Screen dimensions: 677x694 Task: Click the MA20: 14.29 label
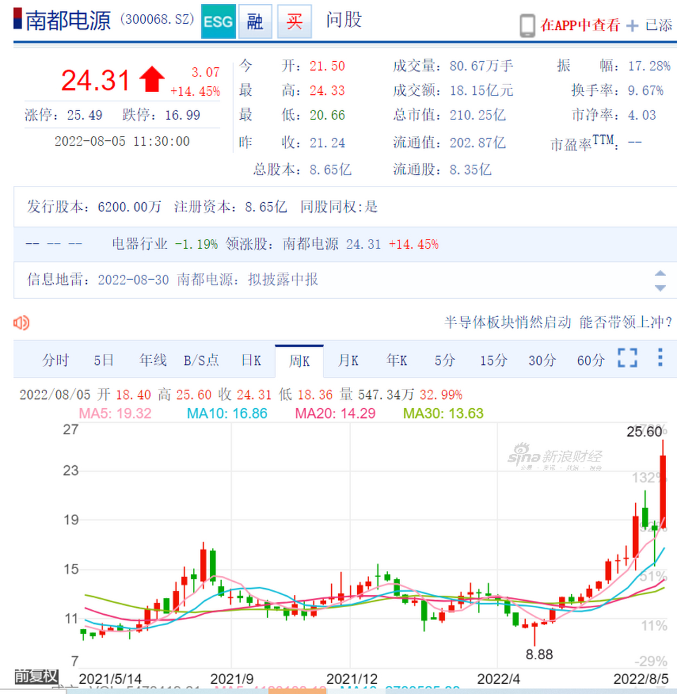(x=335, y=414)
